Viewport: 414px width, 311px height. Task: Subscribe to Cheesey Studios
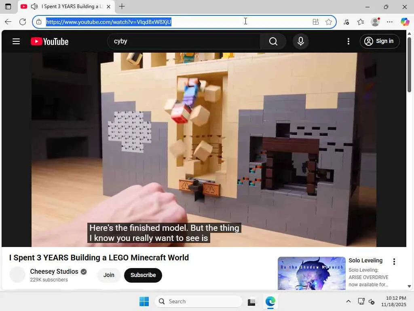[143, 275]
